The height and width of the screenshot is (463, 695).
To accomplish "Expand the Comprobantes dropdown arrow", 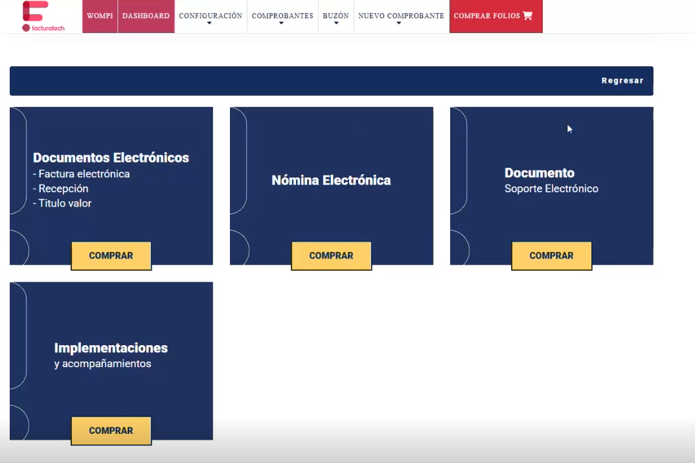I will click(x=282, y=23).
